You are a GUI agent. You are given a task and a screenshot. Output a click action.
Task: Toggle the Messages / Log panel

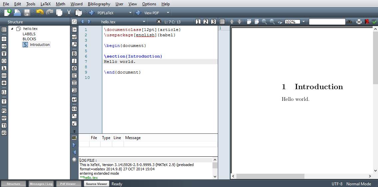41,184
